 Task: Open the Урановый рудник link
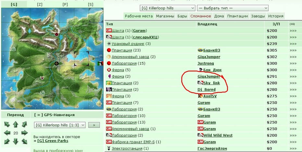click(x=128, y=44)
